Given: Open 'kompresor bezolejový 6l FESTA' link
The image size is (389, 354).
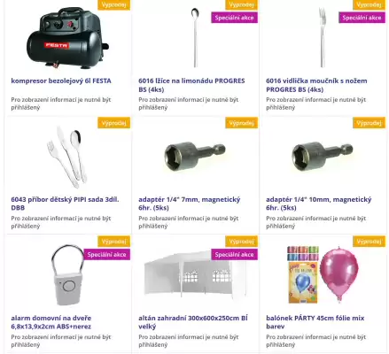Looking at the screenshot, I should pos(61,81).
